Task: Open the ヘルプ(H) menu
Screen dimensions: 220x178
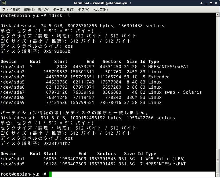Action: click(x=100, y=9)
